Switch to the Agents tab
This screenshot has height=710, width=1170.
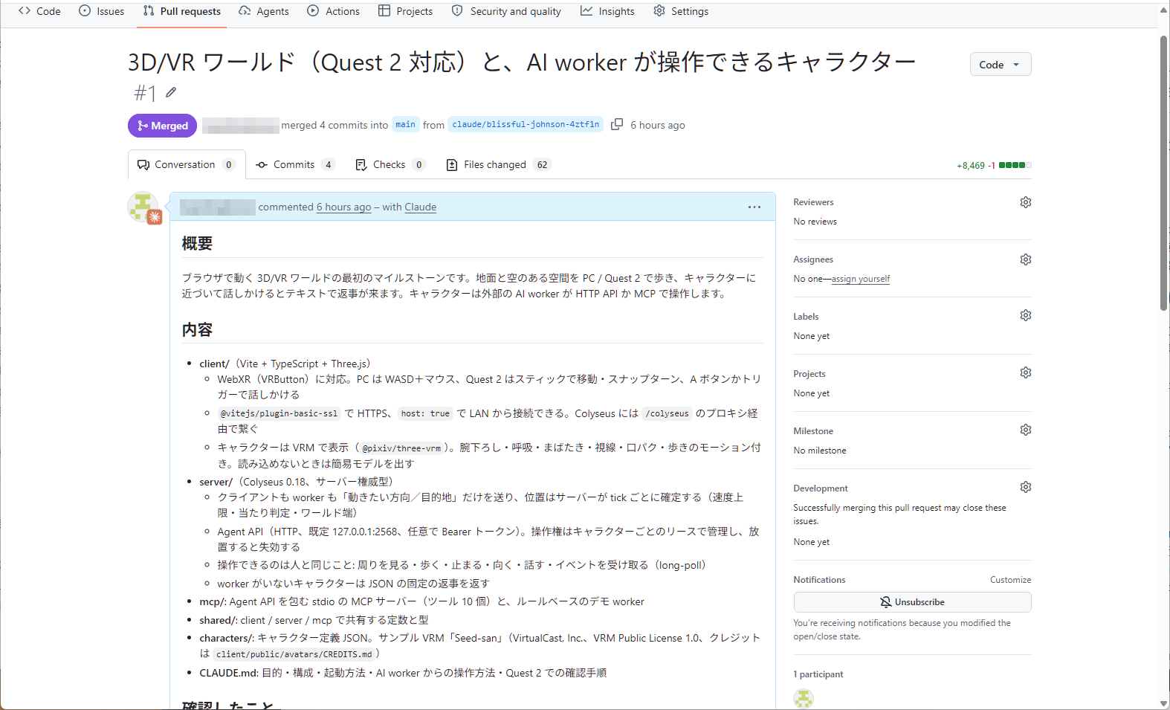point(264,11)
